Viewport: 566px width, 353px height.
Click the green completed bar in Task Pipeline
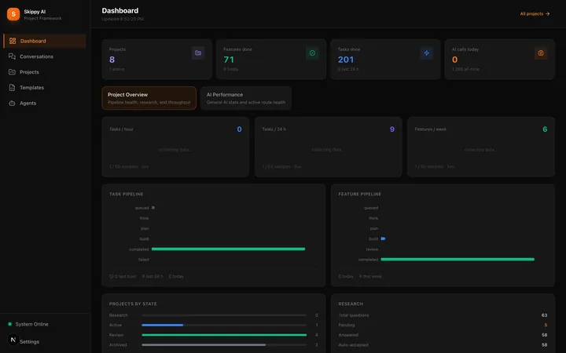[x=229, y=249]
